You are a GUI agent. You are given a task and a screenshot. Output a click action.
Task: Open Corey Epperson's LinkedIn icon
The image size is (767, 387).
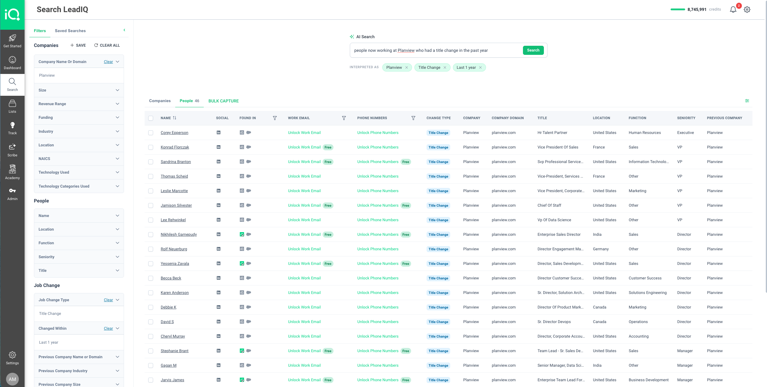tap(218, 132)
